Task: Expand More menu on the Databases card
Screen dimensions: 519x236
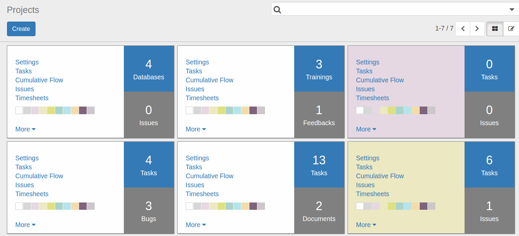Action: 25,129
